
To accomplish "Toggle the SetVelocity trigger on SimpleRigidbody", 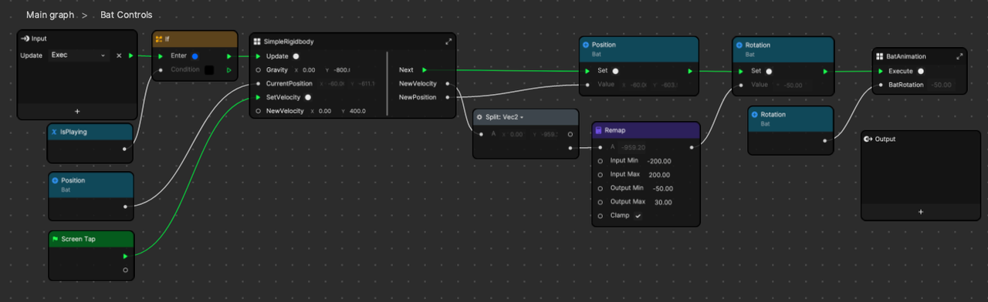I will (x=308, y=97).
